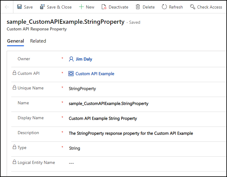Viewport: 227px width, 177px height.
Task: Click into the Description text field
Action: 131,133
